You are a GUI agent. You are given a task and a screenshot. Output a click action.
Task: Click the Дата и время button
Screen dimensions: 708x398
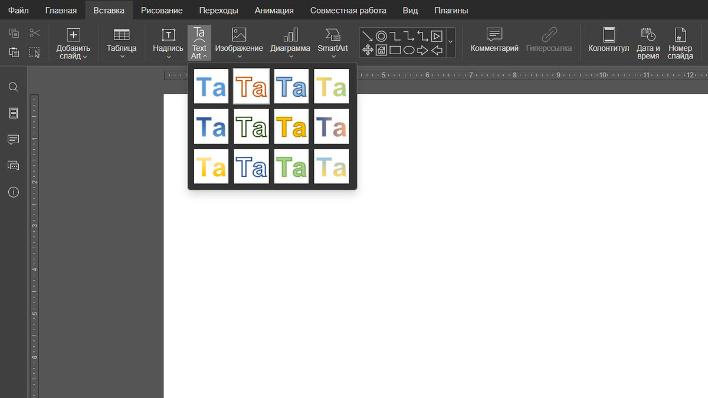coord(648,43)
